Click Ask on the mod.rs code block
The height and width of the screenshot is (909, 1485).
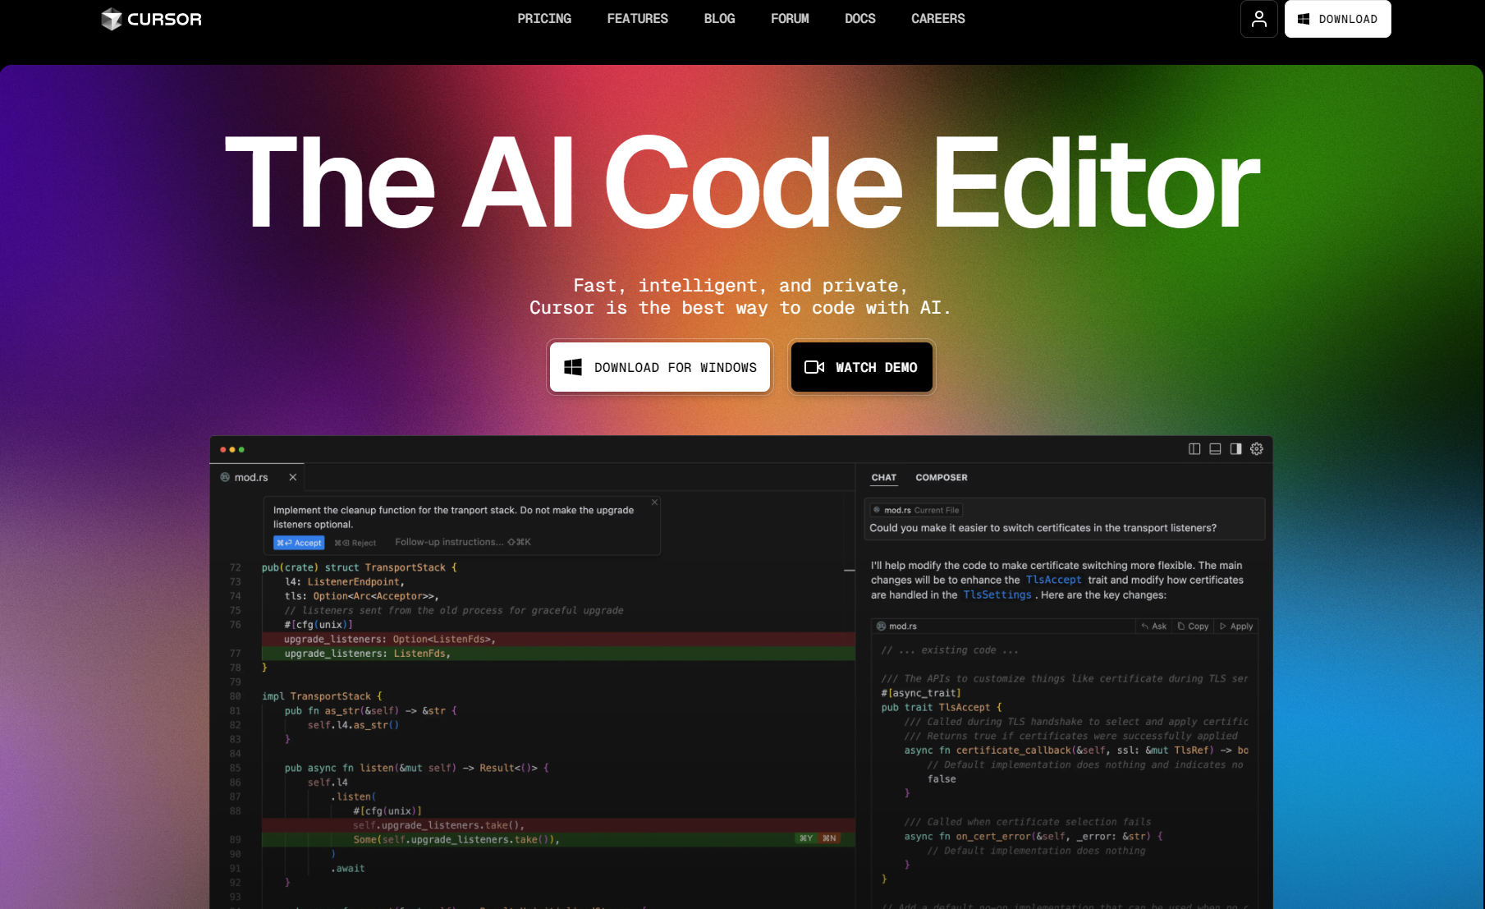point(1153,627)
